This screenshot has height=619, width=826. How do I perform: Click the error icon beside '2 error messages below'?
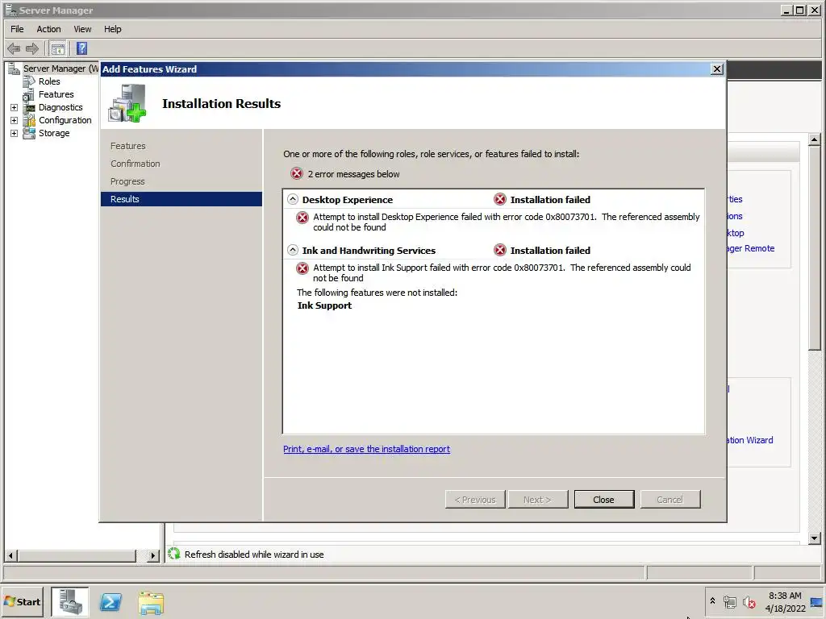297,174
